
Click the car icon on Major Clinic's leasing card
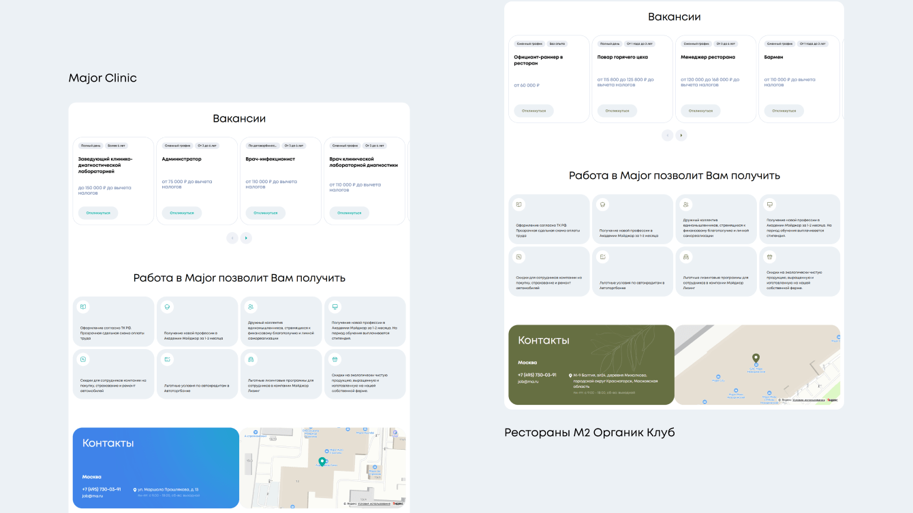(x=251, y=359)
